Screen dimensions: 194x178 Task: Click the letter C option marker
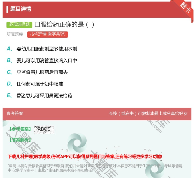(x=10, y=72)
